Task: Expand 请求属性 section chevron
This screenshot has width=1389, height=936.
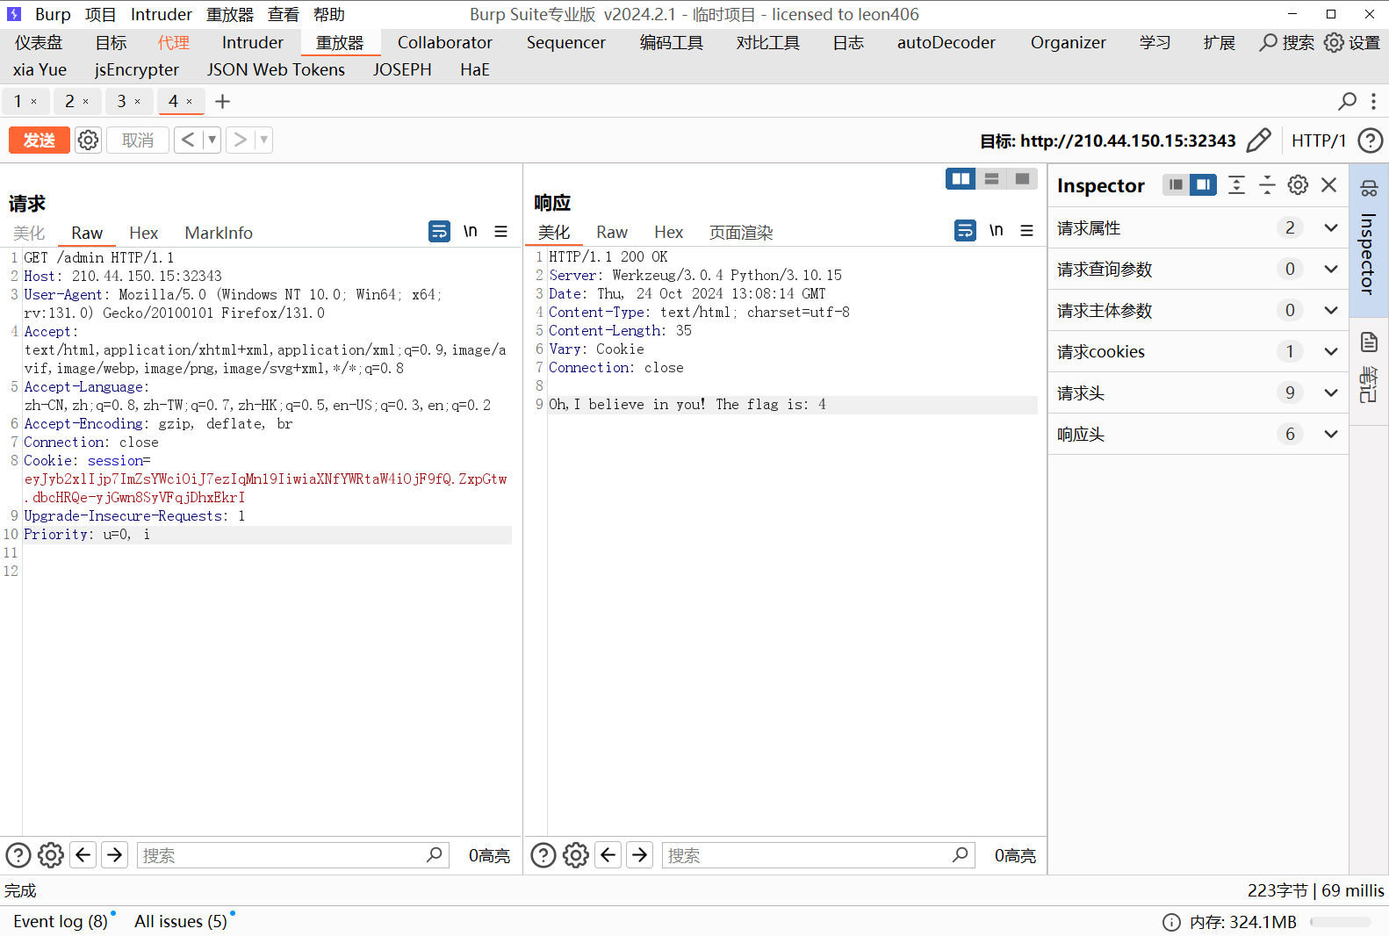Action: click(1331, 228)
